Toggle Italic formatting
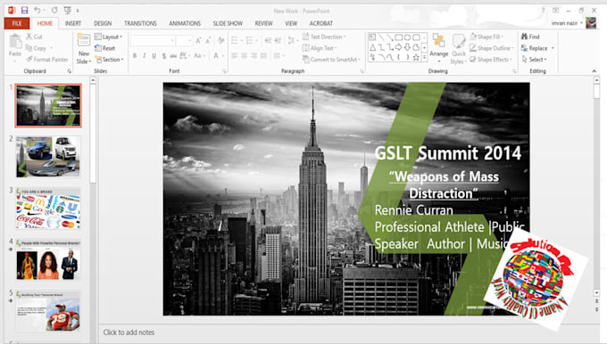607x344 pixels. click(145, 56)
